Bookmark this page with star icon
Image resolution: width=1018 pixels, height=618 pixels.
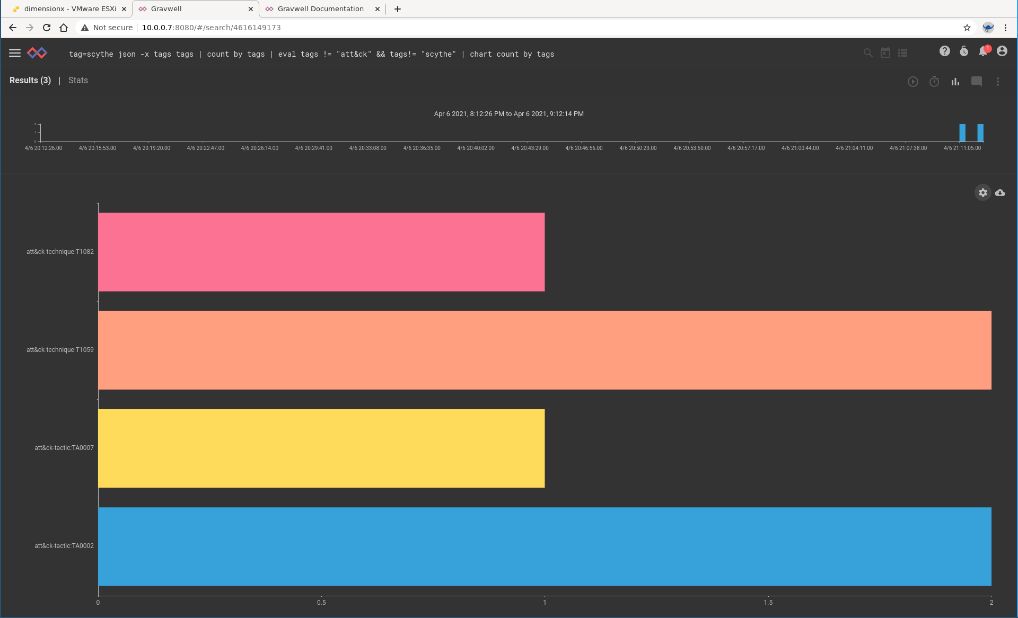click(967, 28)
